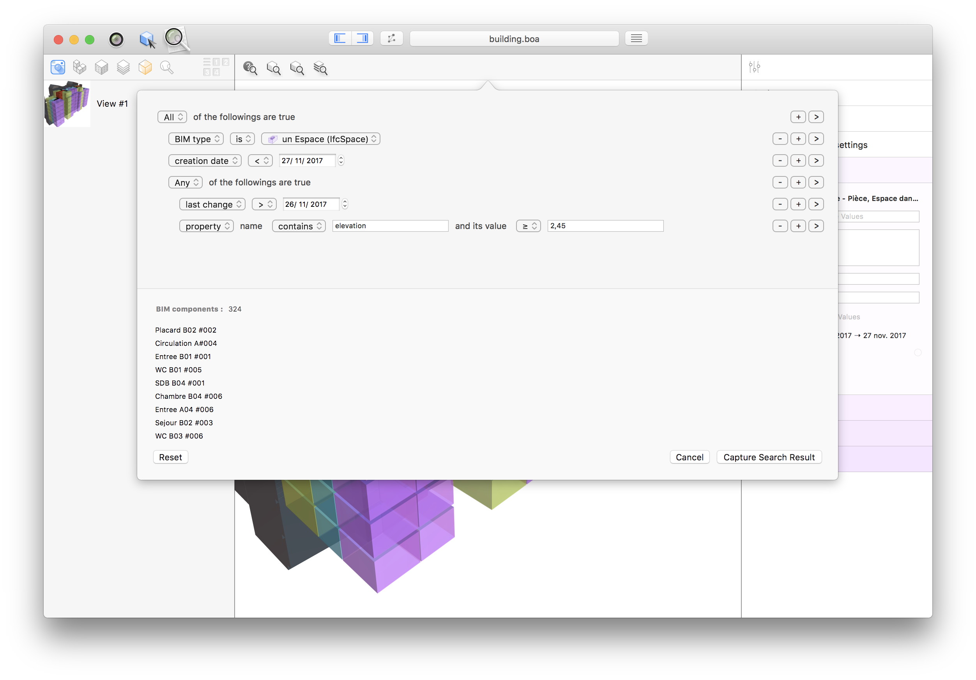Select result Sejour B02 #003
The height and width of the screenshot is (680, 976).
pyautogui.click(x=184, y=423)
